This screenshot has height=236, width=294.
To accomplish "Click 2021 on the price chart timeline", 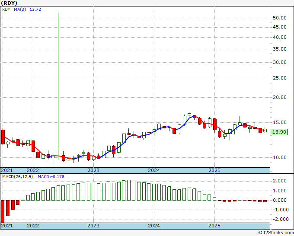I will tap(7, 170).
